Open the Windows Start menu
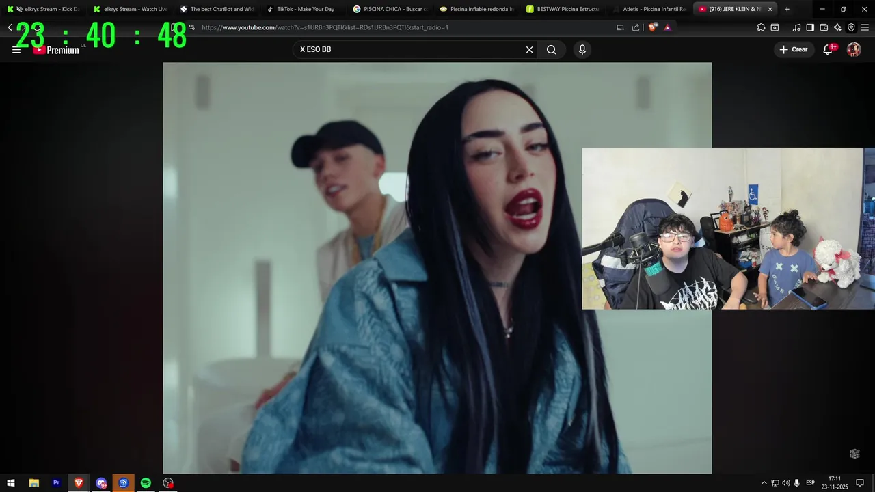The height and width of the screenshot is (492, 875). point(11,483)
